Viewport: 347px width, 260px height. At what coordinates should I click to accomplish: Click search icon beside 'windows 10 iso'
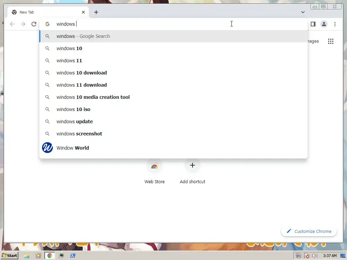point(47,109)
